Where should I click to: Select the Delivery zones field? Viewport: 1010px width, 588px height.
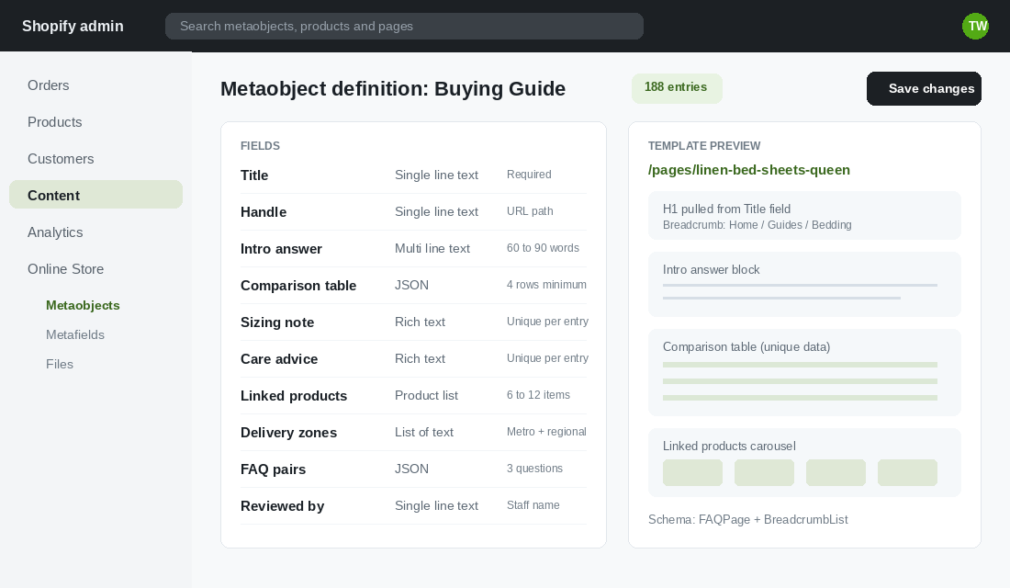click(413, 432)
